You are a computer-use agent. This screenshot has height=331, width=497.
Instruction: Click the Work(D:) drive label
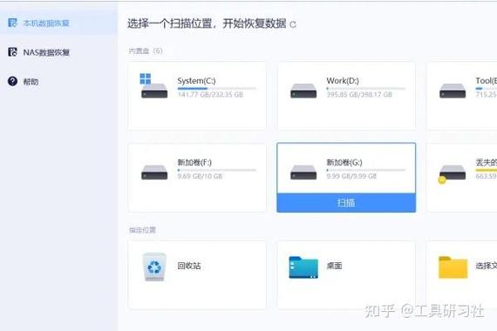click(x=343, y=81)
